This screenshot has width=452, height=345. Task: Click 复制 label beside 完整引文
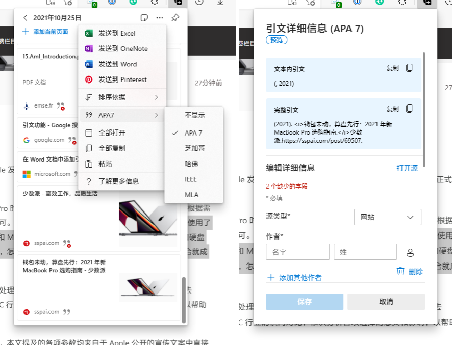(x=393, y=109)
